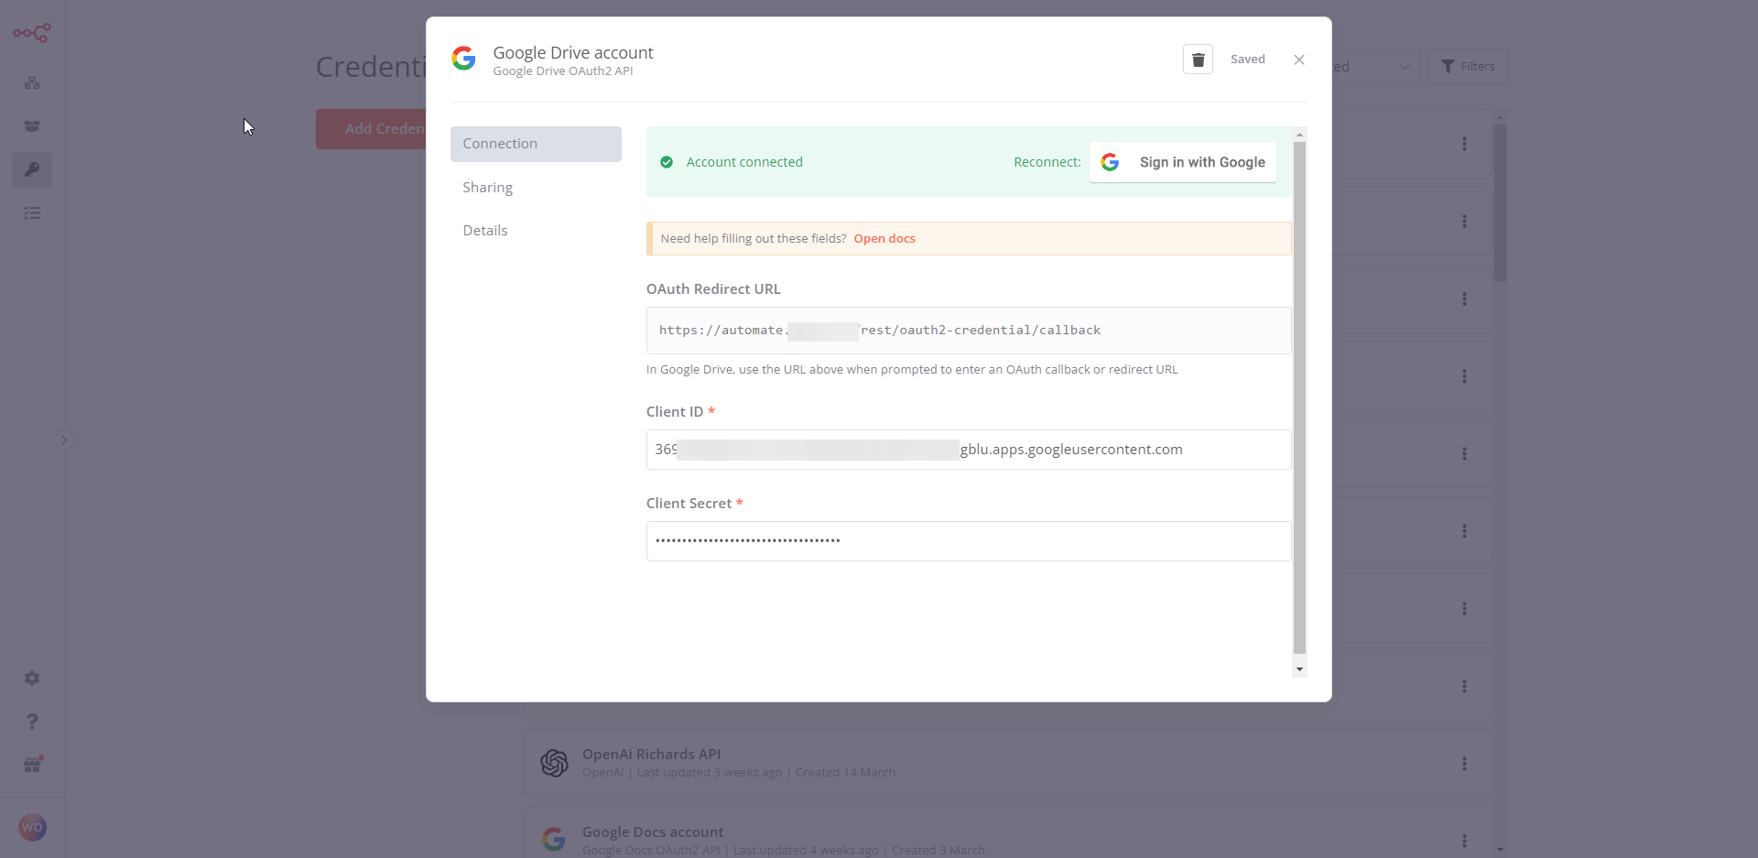1758x858 pixels.
Task: Click the gift updates icon
Action: (x=32, y=765)
